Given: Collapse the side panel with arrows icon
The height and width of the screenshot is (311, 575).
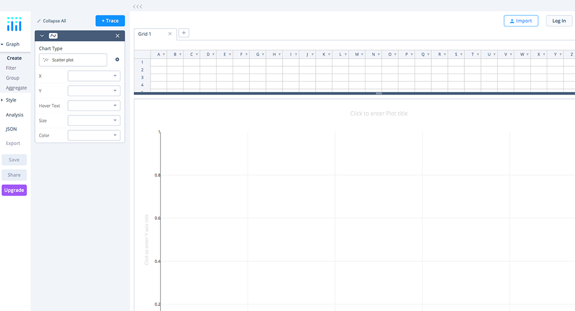Looking at the screenshot, I should [x=138, y=7].
